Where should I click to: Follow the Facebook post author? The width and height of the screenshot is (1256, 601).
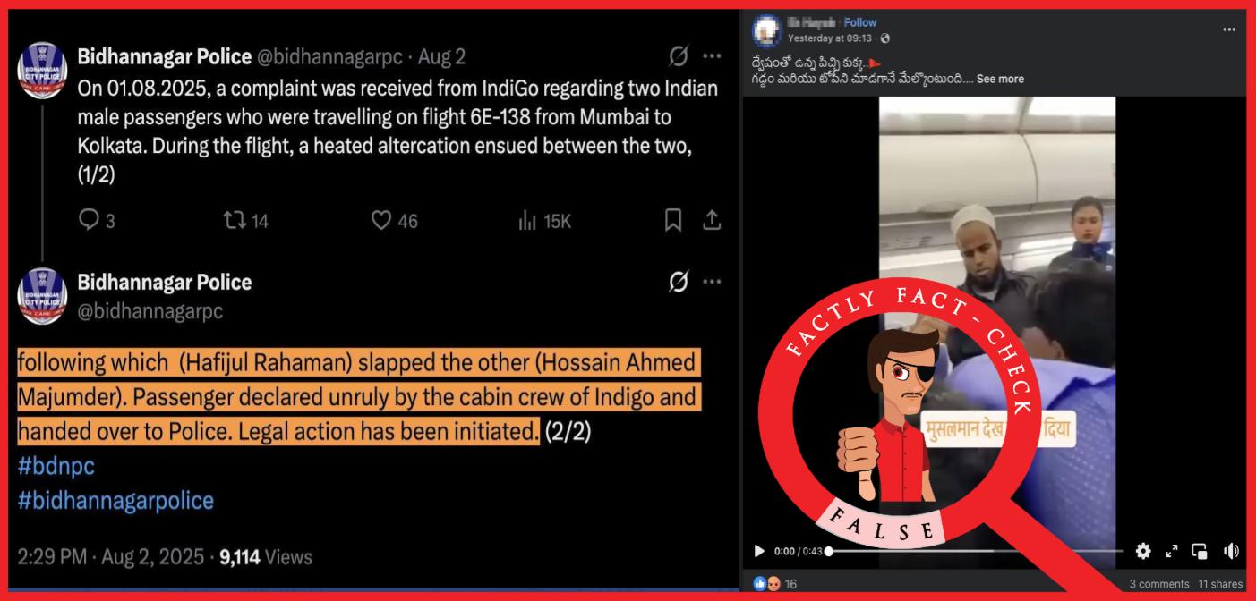(860, 22)
